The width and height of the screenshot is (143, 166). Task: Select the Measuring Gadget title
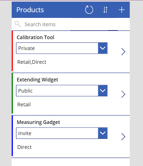pyautogui.click(x=38, y=122)
